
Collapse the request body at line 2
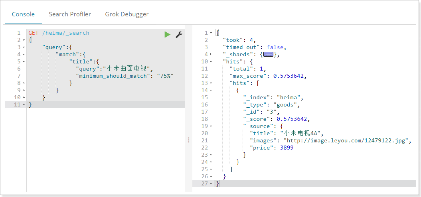24,40
